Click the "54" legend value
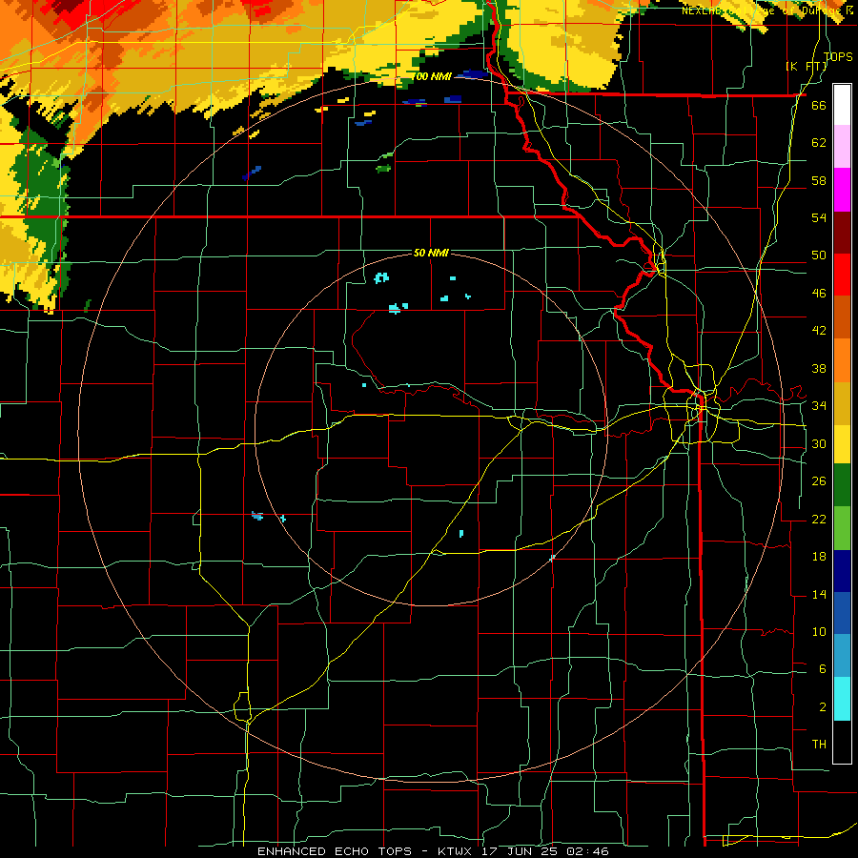 point(819,217)
